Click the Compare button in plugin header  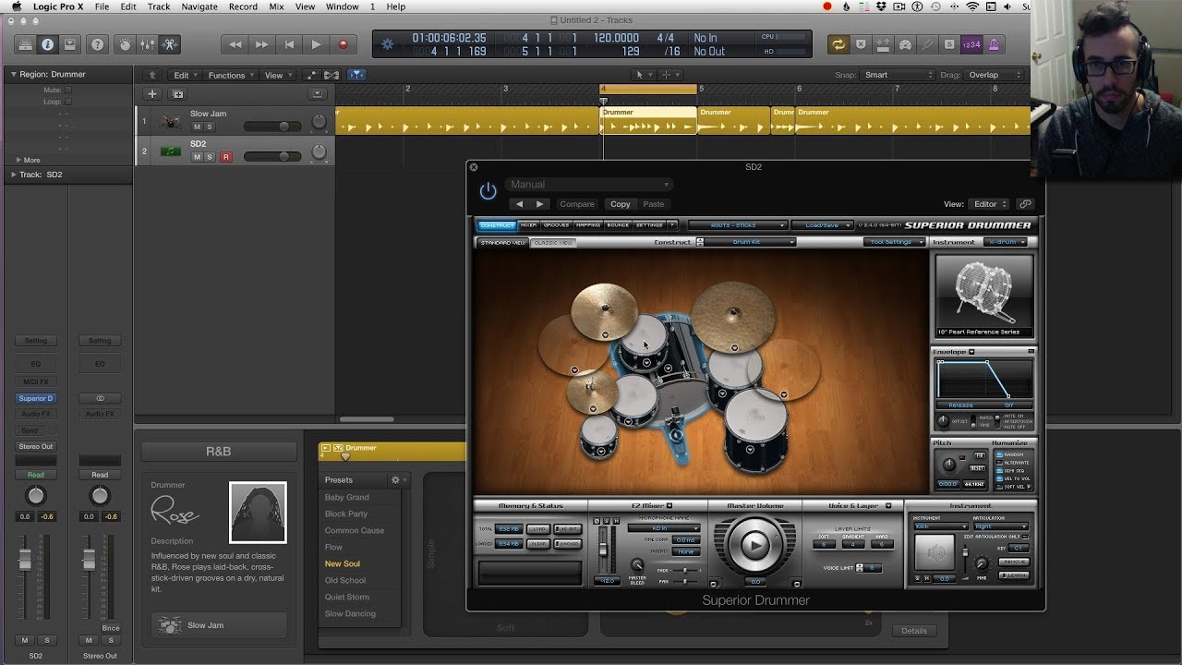pos(577,204)
